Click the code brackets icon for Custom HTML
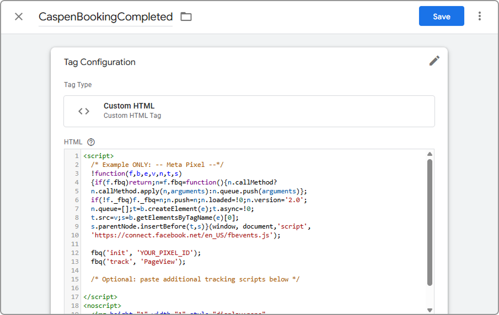Screen dimensions: 499x315 (x=84, y=111)
